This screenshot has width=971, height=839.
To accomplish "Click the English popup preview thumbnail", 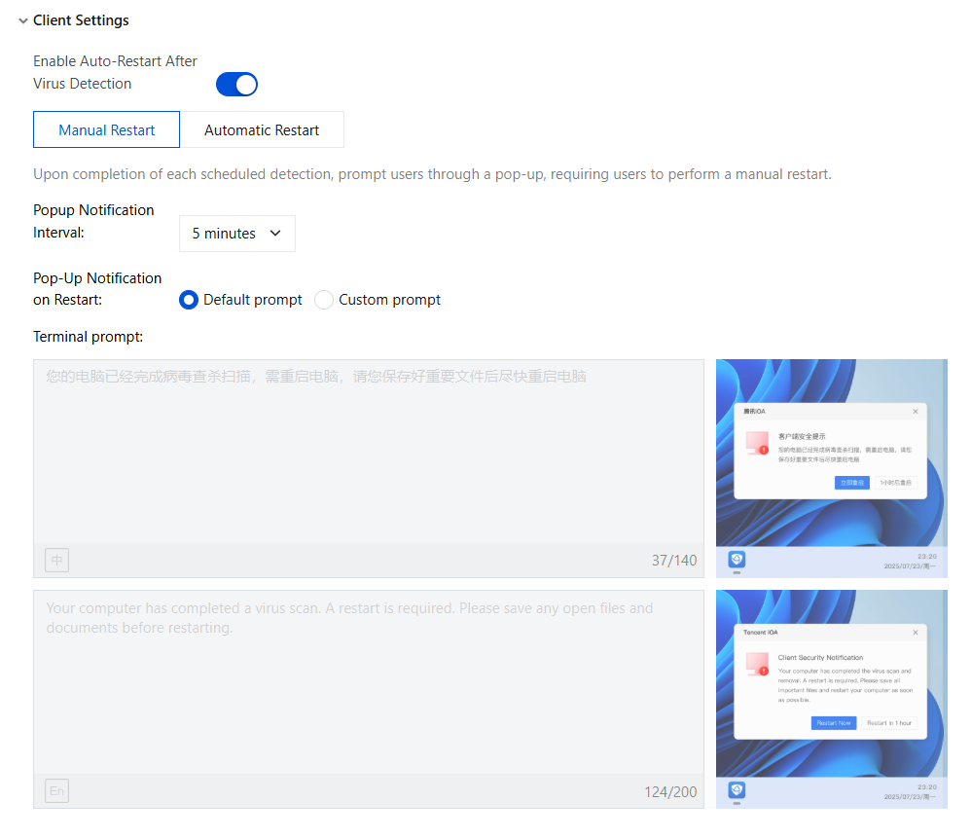I will 832,699.
